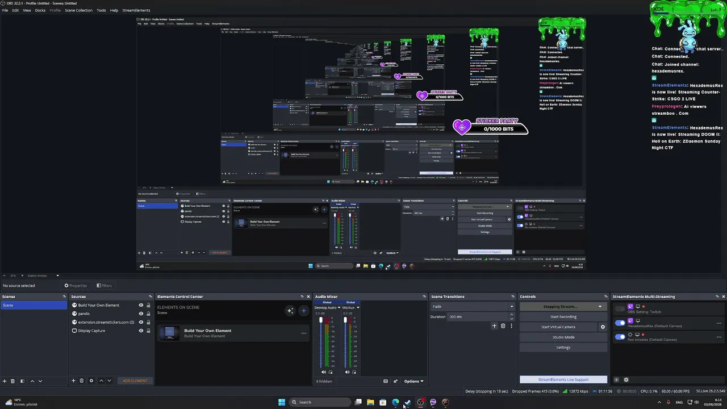This screenshot has height=409, width=727.
Task: Open the Audio Mixer Options dropdown
Action: 413,381
